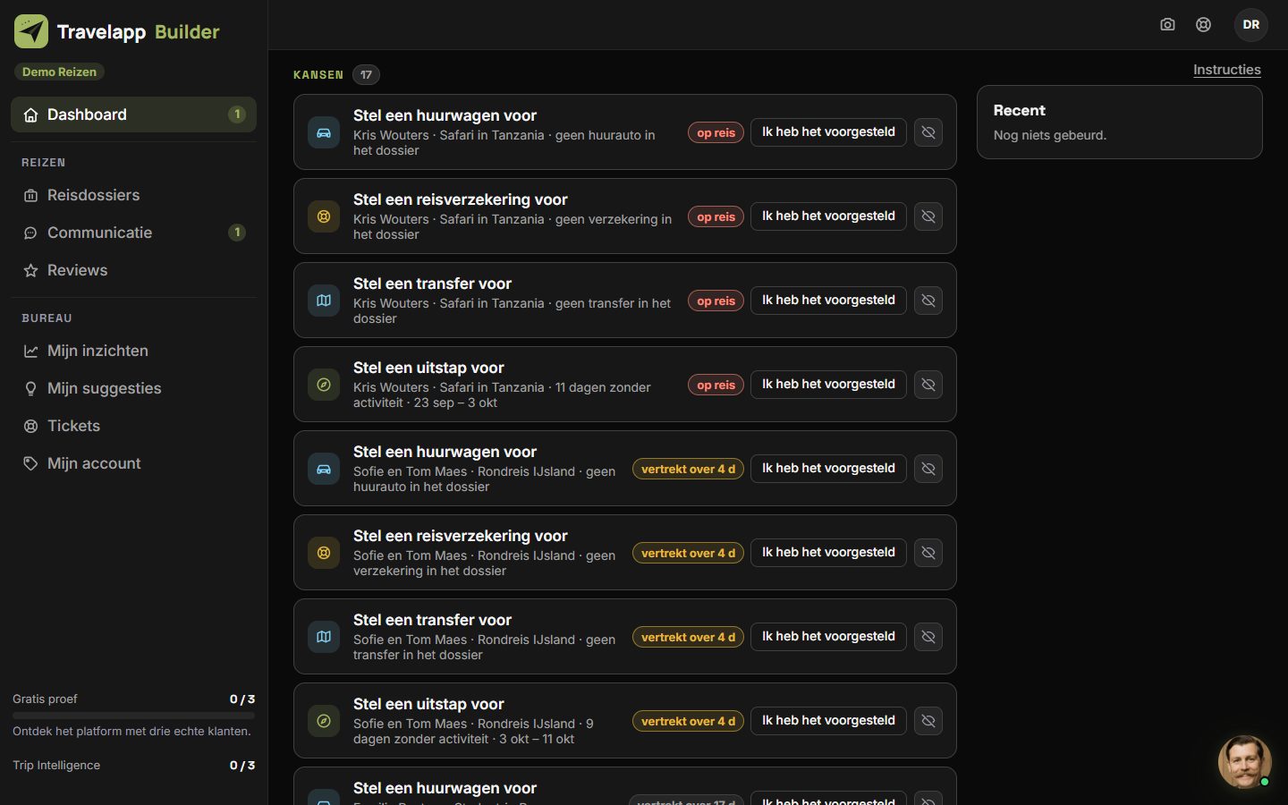The height and width of the screenshot is (805, 1288).
Task: Click lifebuoy icon on Kris Wouters reisverzekering card
Action: [x=324, y=216]
